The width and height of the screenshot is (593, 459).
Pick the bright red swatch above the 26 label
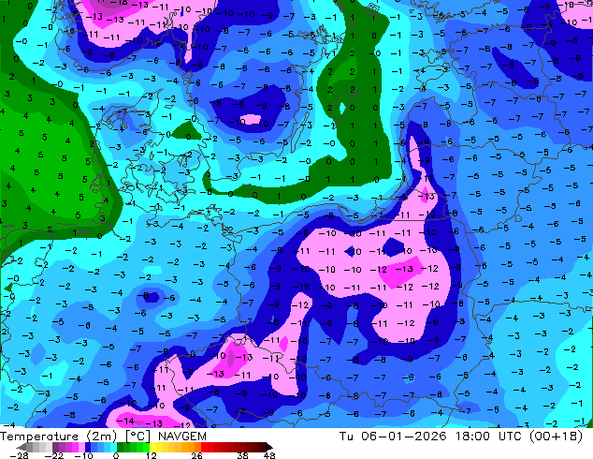pos(204,447)
